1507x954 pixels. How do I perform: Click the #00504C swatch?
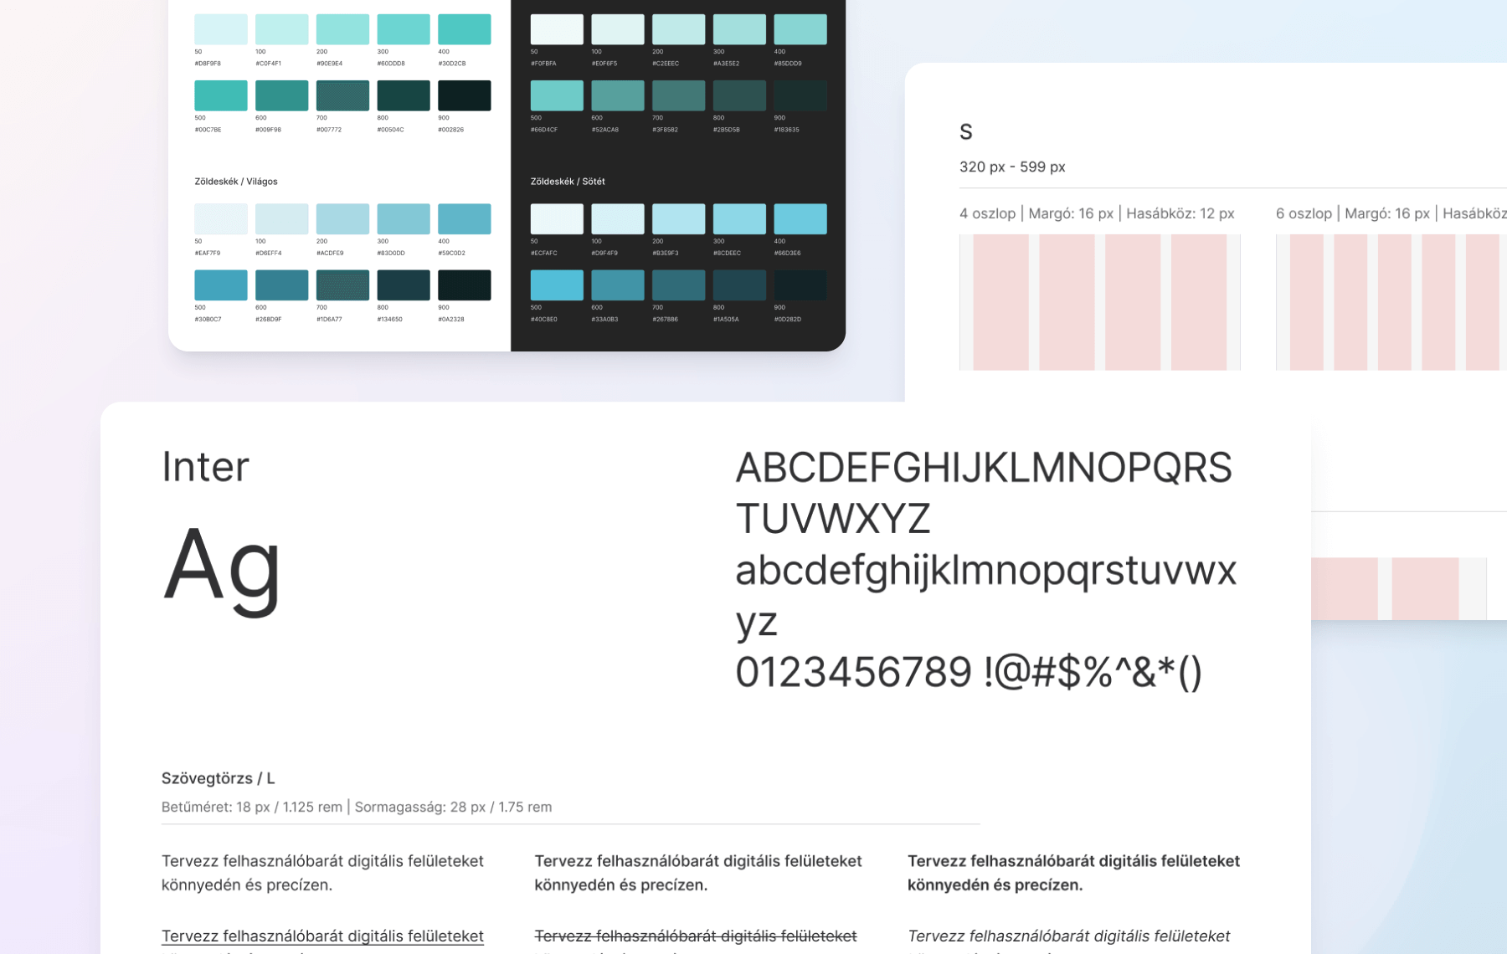coord(404,95)
